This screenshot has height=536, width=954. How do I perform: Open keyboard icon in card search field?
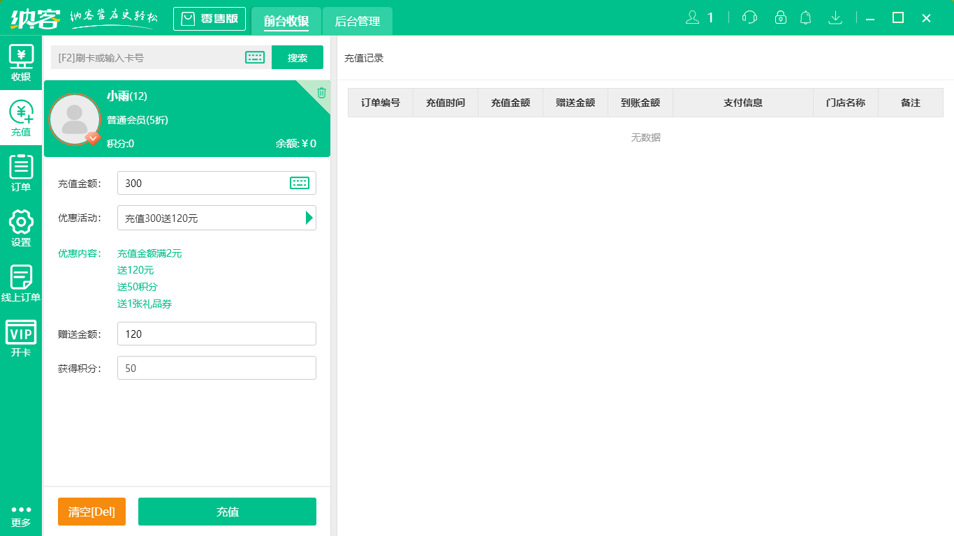(255, 58)
